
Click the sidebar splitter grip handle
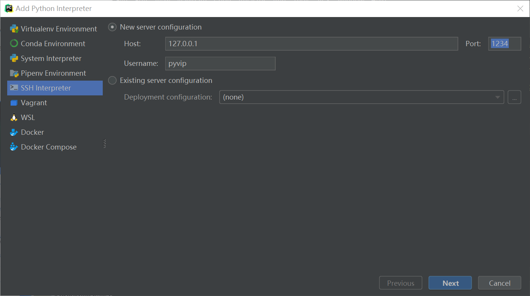105,144
